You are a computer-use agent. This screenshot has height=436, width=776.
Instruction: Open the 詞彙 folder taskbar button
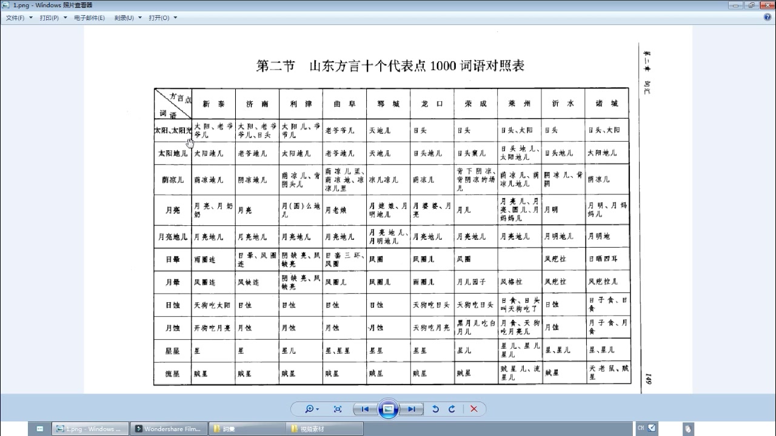coord(246,429)
